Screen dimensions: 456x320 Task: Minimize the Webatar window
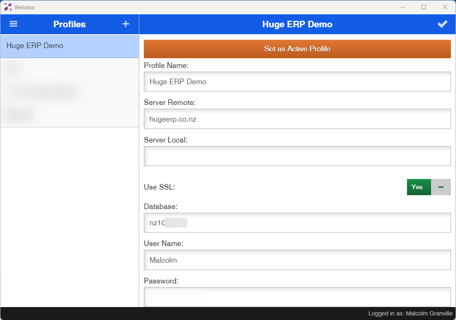pos(403,7)
